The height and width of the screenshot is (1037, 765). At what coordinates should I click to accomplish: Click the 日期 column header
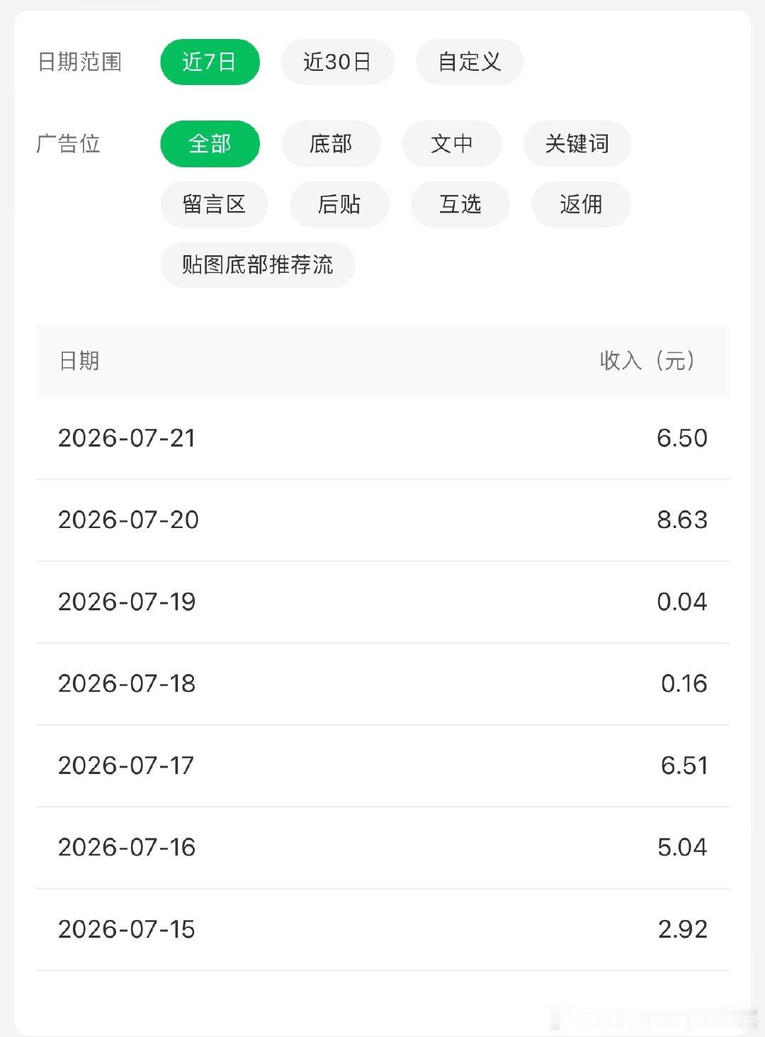click(x=79, y=361)
